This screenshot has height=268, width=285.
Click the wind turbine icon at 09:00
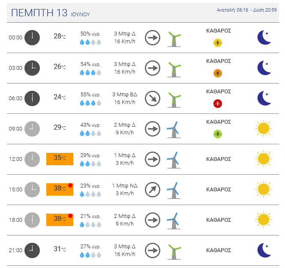(x=173, y=129)
